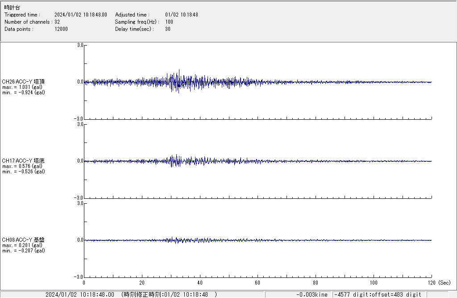The width and height of the screenshot is (457, 298).
Task: Click the status bar timestamp with 時刻修正時刻
Action: (x=131, y=294)
